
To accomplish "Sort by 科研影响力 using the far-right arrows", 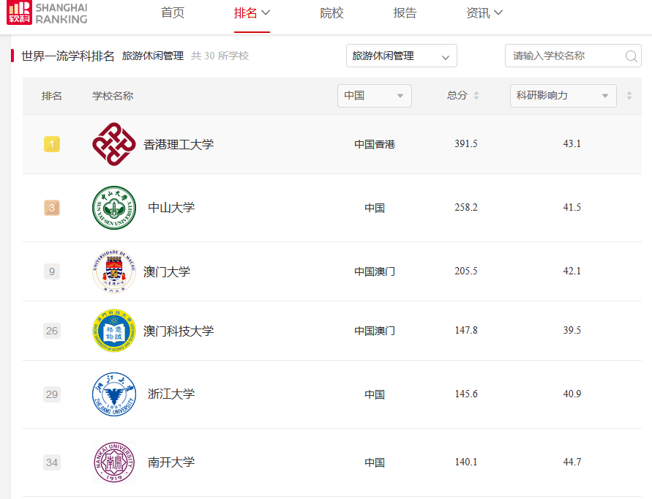I will 629,96.
